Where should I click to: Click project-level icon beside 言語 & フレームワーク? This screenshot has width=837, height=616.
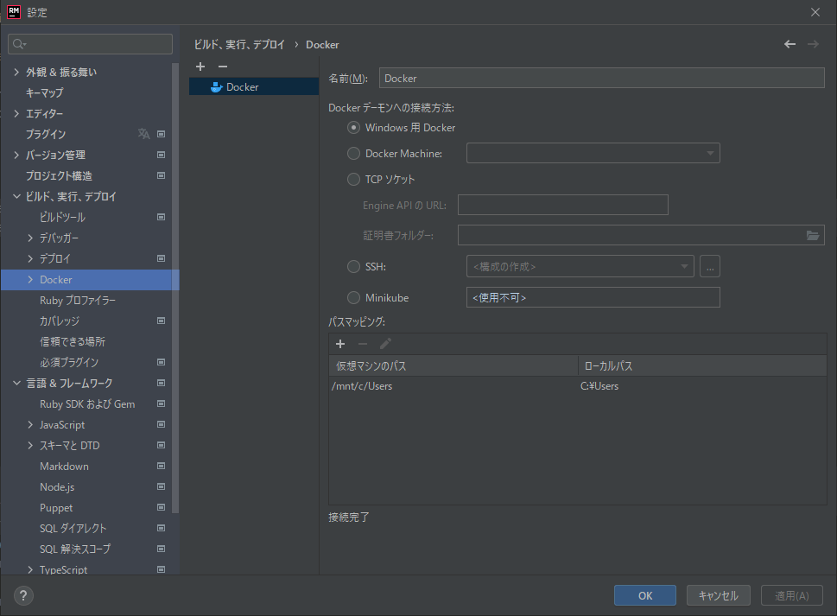pos(161,383)
